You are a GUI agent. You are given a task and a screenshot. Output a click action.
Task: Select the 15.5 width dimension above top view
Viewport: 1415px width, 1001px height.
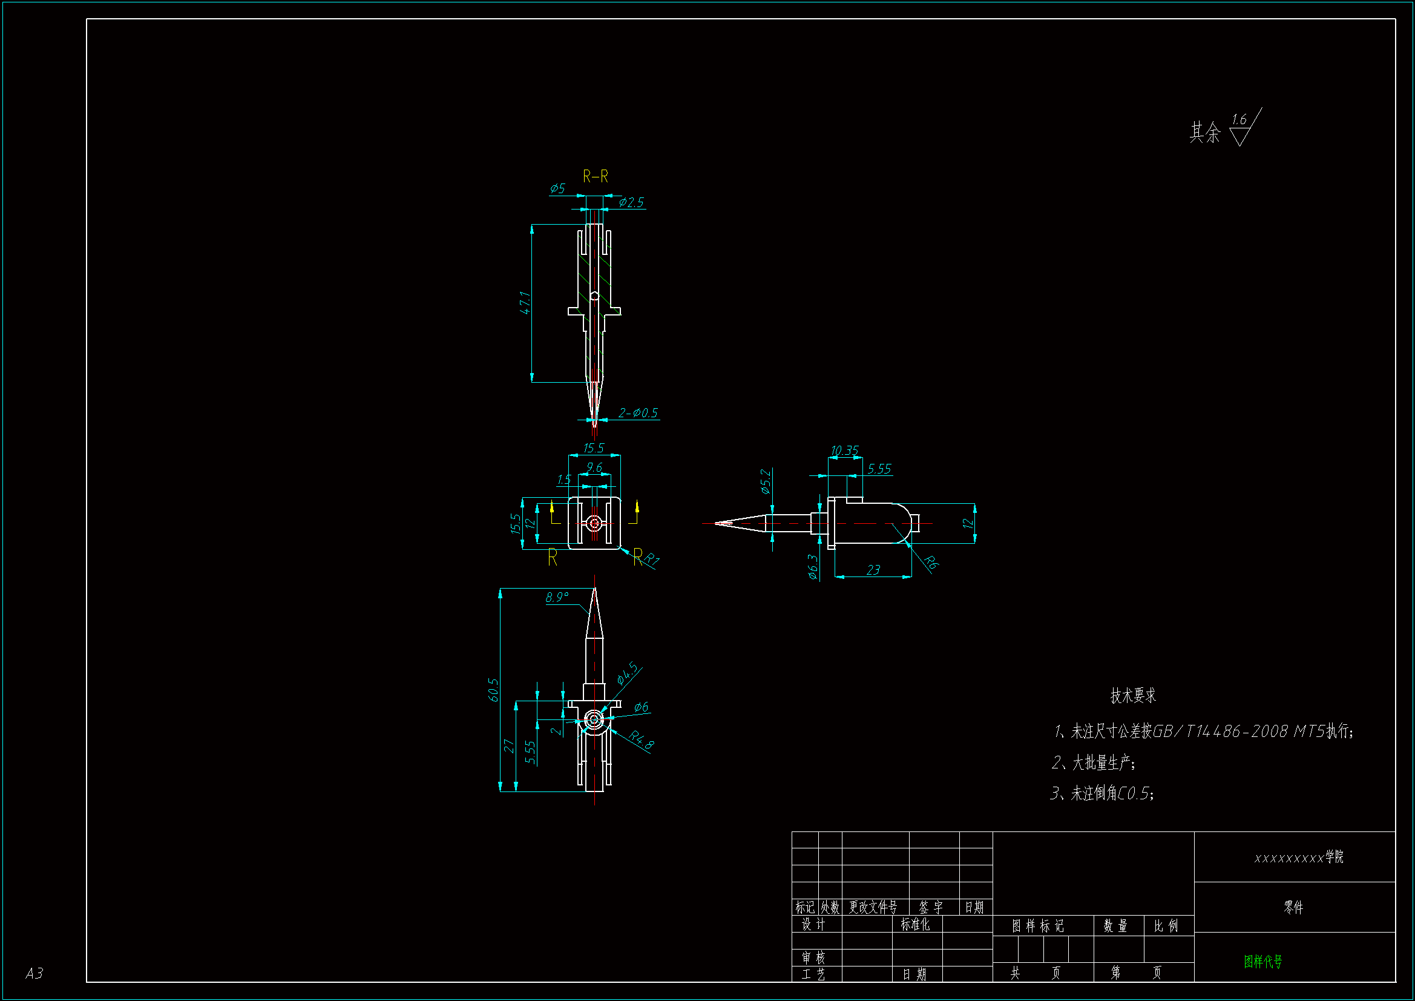click(x=594, y=448)
